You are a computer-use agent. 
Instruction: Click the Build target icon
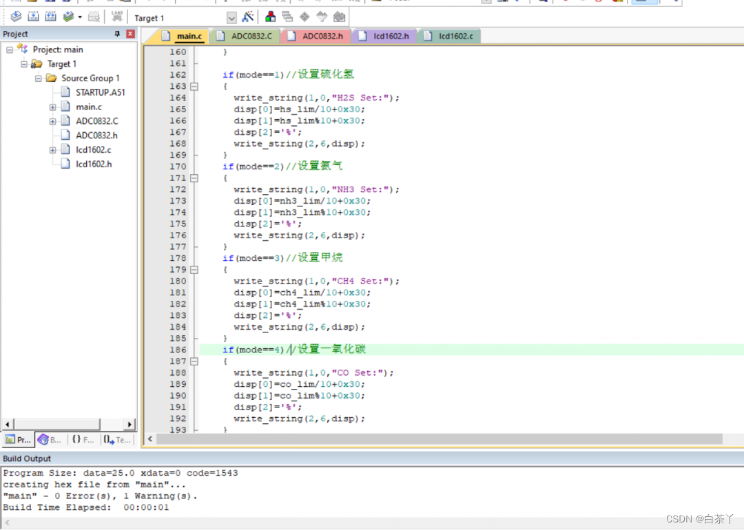point(32,17)
